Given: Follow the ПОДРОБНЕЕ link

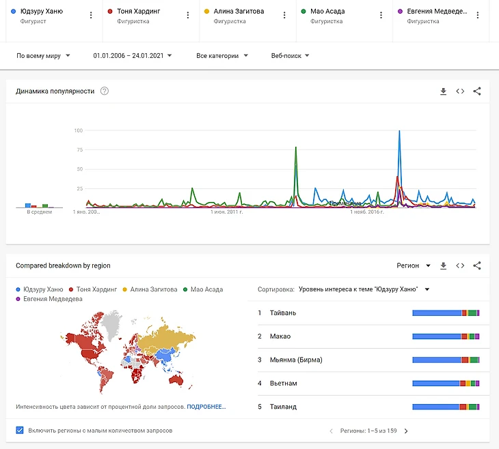Looking at the screenshot, I should 206,407.
